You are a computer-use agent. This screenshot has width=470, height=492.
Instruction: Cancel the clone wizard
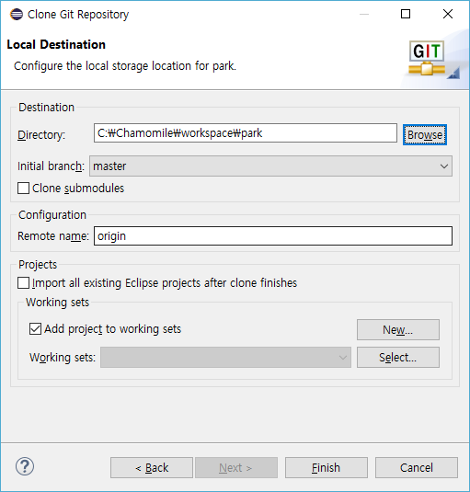pyautogui.click(x=417, y=467)
